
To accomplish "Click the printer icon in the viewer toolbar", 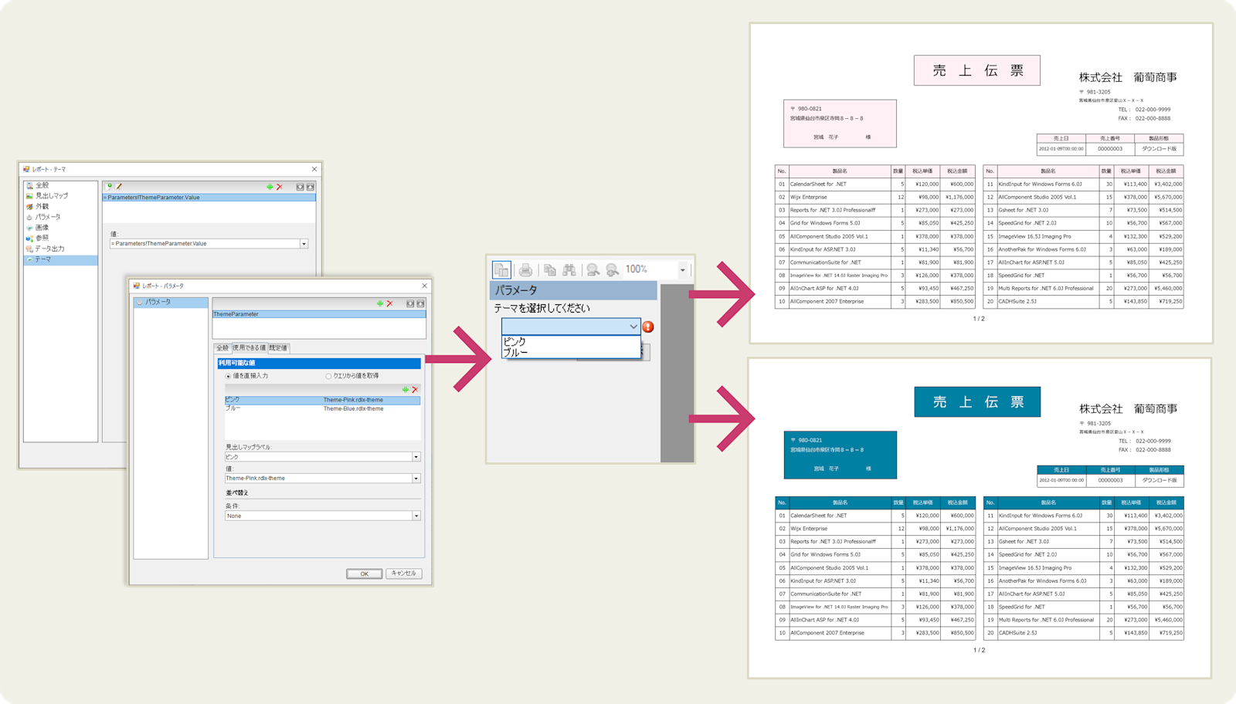I will pyautogui.click(x=525, y=269).
